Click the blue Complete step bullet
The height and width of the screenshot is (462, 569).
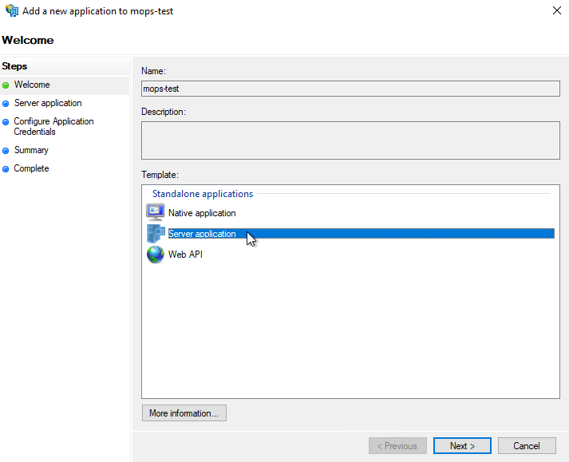[6, 169]
